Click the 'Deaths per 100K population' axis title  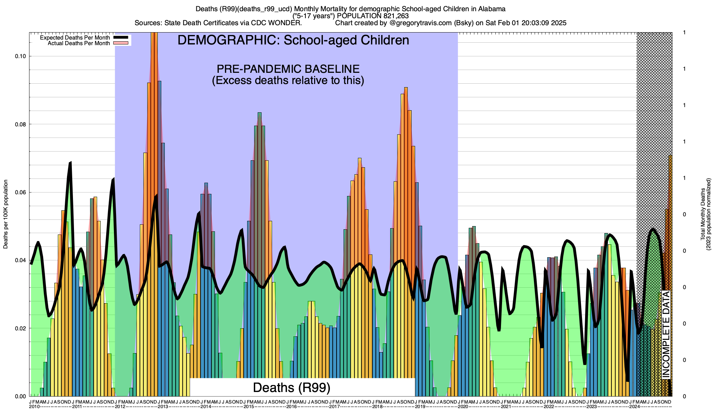pos(6,214)
